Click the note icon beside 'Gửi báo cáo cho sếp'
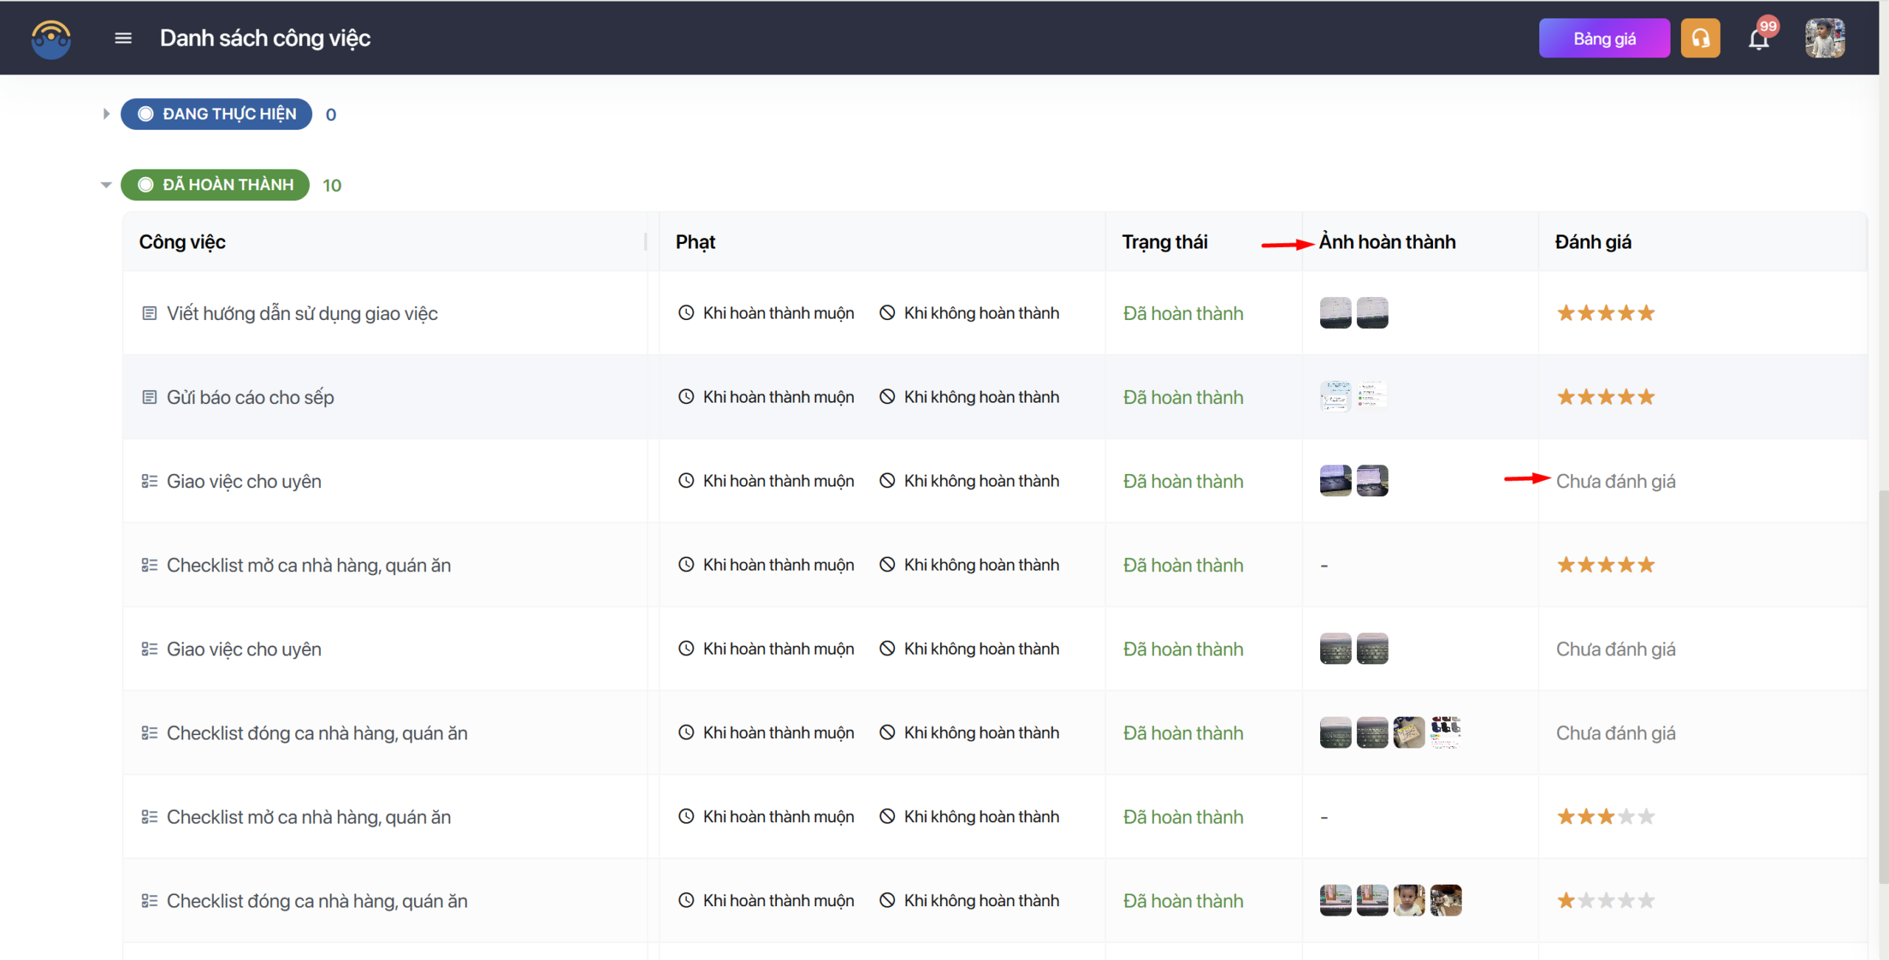 [x=149, y=397]
